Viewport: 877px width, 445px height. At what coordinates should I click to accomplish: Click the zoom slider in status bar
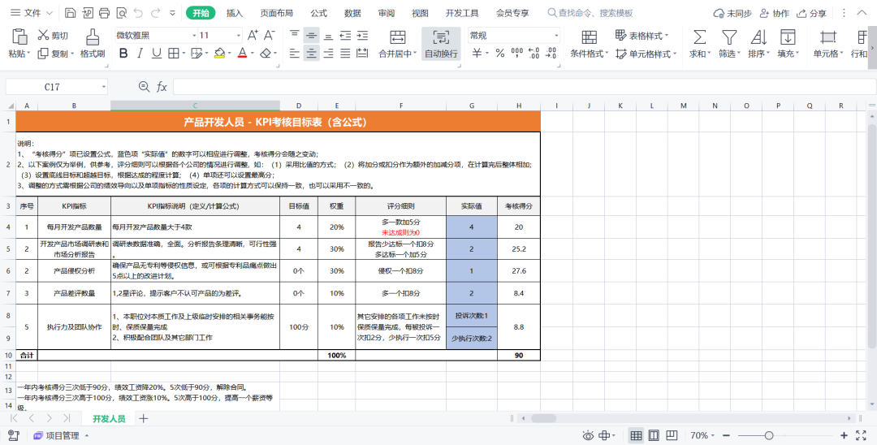(x=768, y=435)
